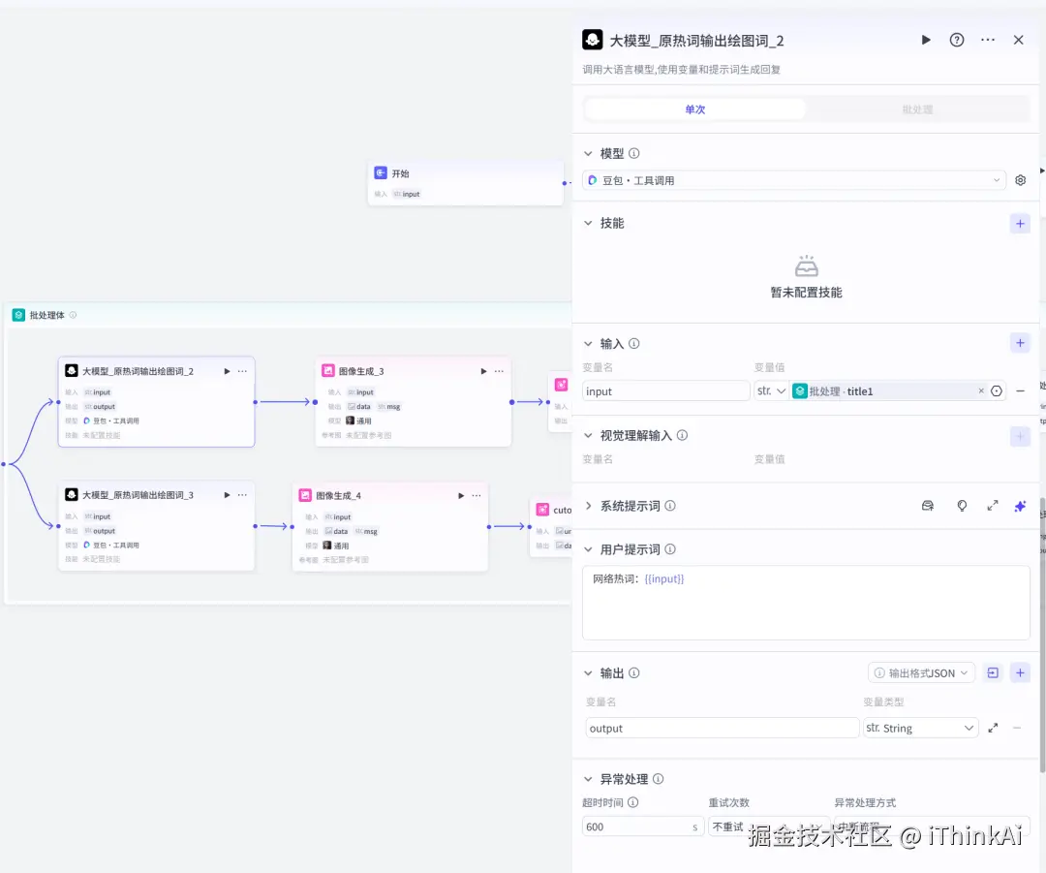
Task: Open help for the node panel
Action: pyautogui.click(x=957, y=40)
